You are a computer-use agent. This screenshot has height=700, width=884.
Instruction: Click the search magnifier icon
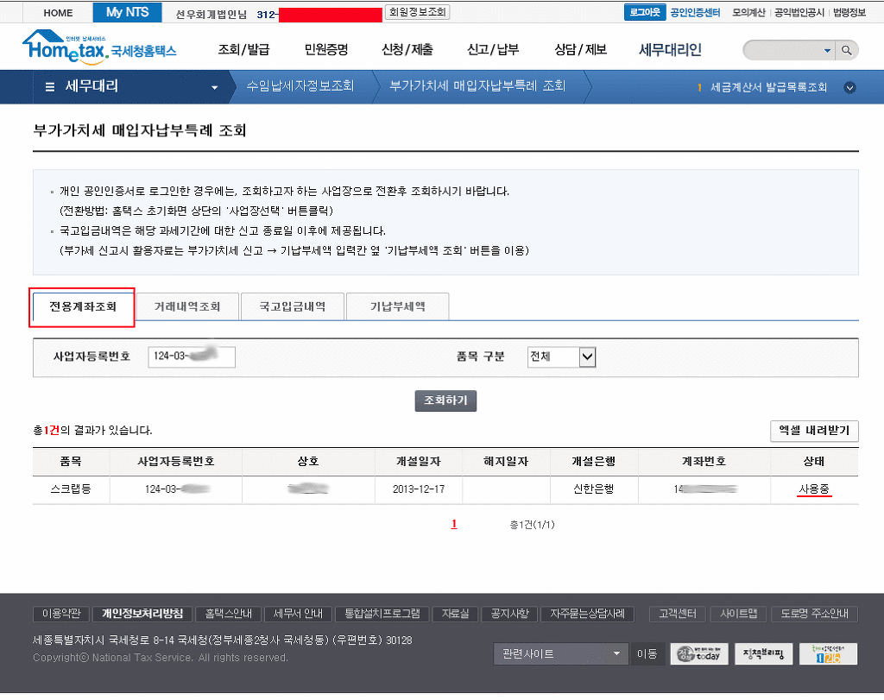pyautogui.click(x=848, y=50)
